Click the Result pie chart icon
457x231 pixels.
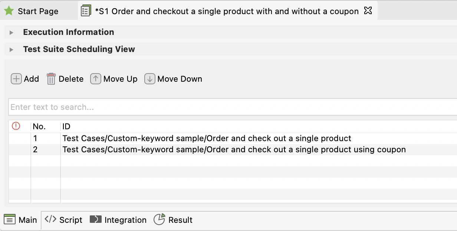[160, 219]
